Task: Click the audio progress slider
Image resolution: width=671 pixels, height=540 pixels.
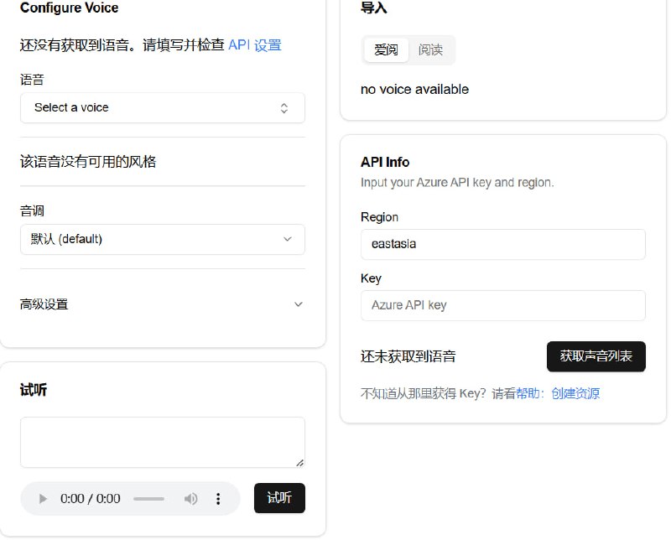Action: tap(149, 498)
